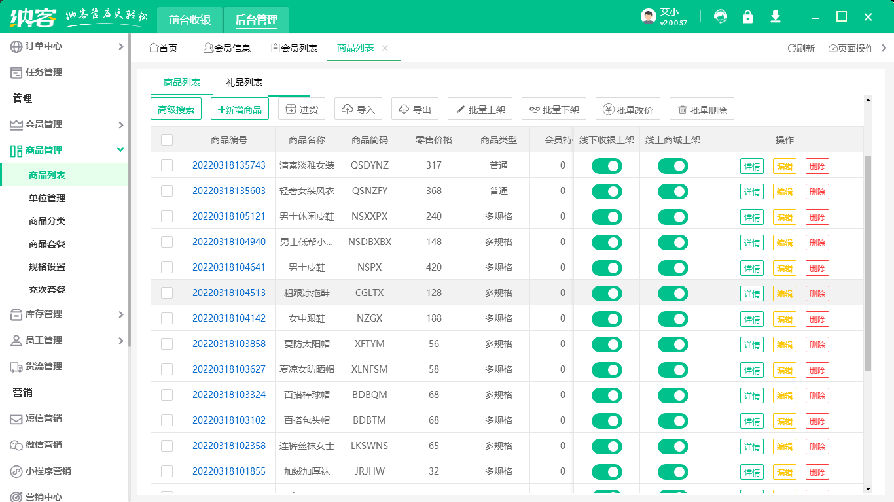Toggle 线下收银上架 for 清素淡雅女装
Viewport: 894px width, 502px height.
(x=607, y=166)
